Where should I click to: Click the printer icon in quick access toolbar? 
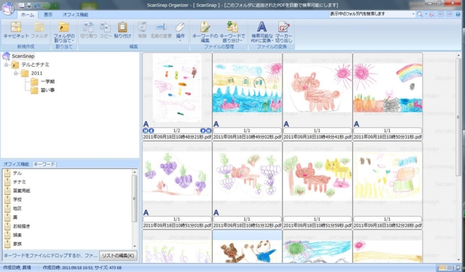(x=29, y=5)
